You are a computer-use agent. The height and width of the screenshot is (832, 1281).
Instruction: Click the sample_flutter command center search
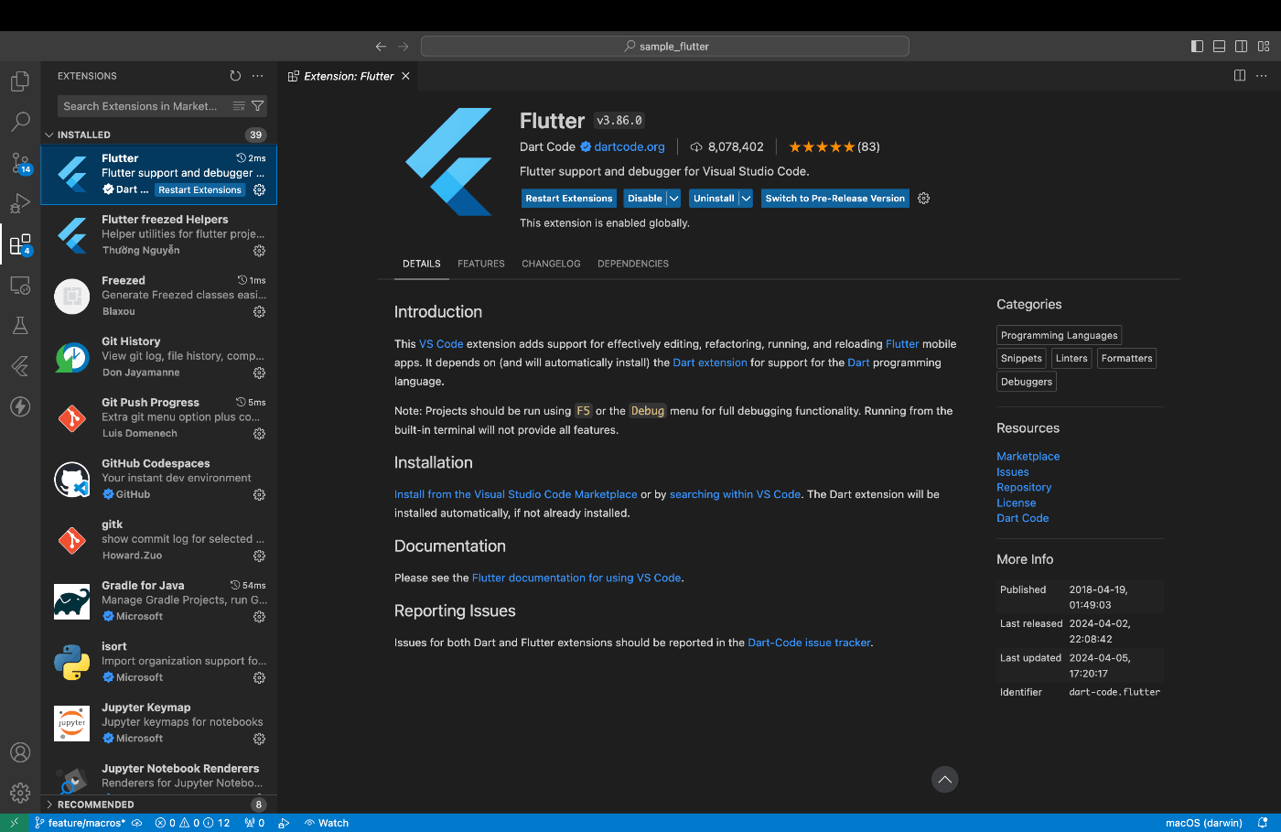click(x=665, y=46)
